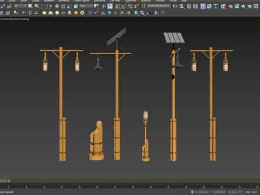This screenshot has width=260, height=195.
Task: Click the Align tool icon
Action: coord(181,6)
